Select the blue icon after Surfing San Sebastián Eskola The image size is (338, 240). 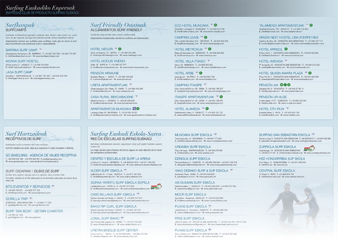coord(313,135)
